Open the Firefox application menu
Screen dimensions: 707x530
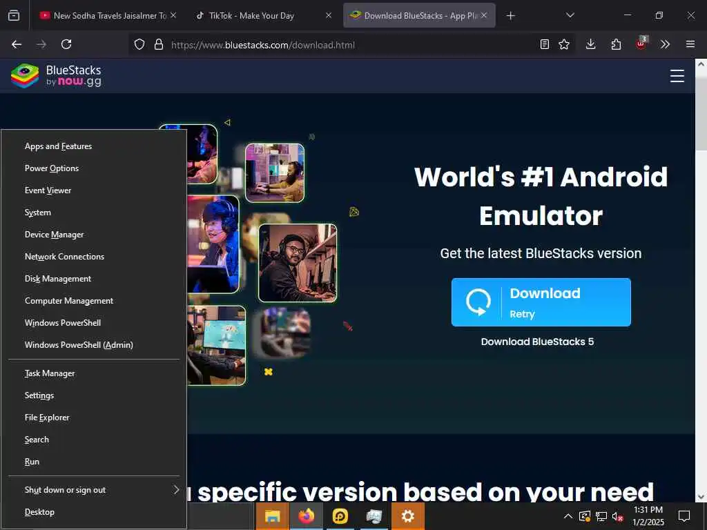690,44
